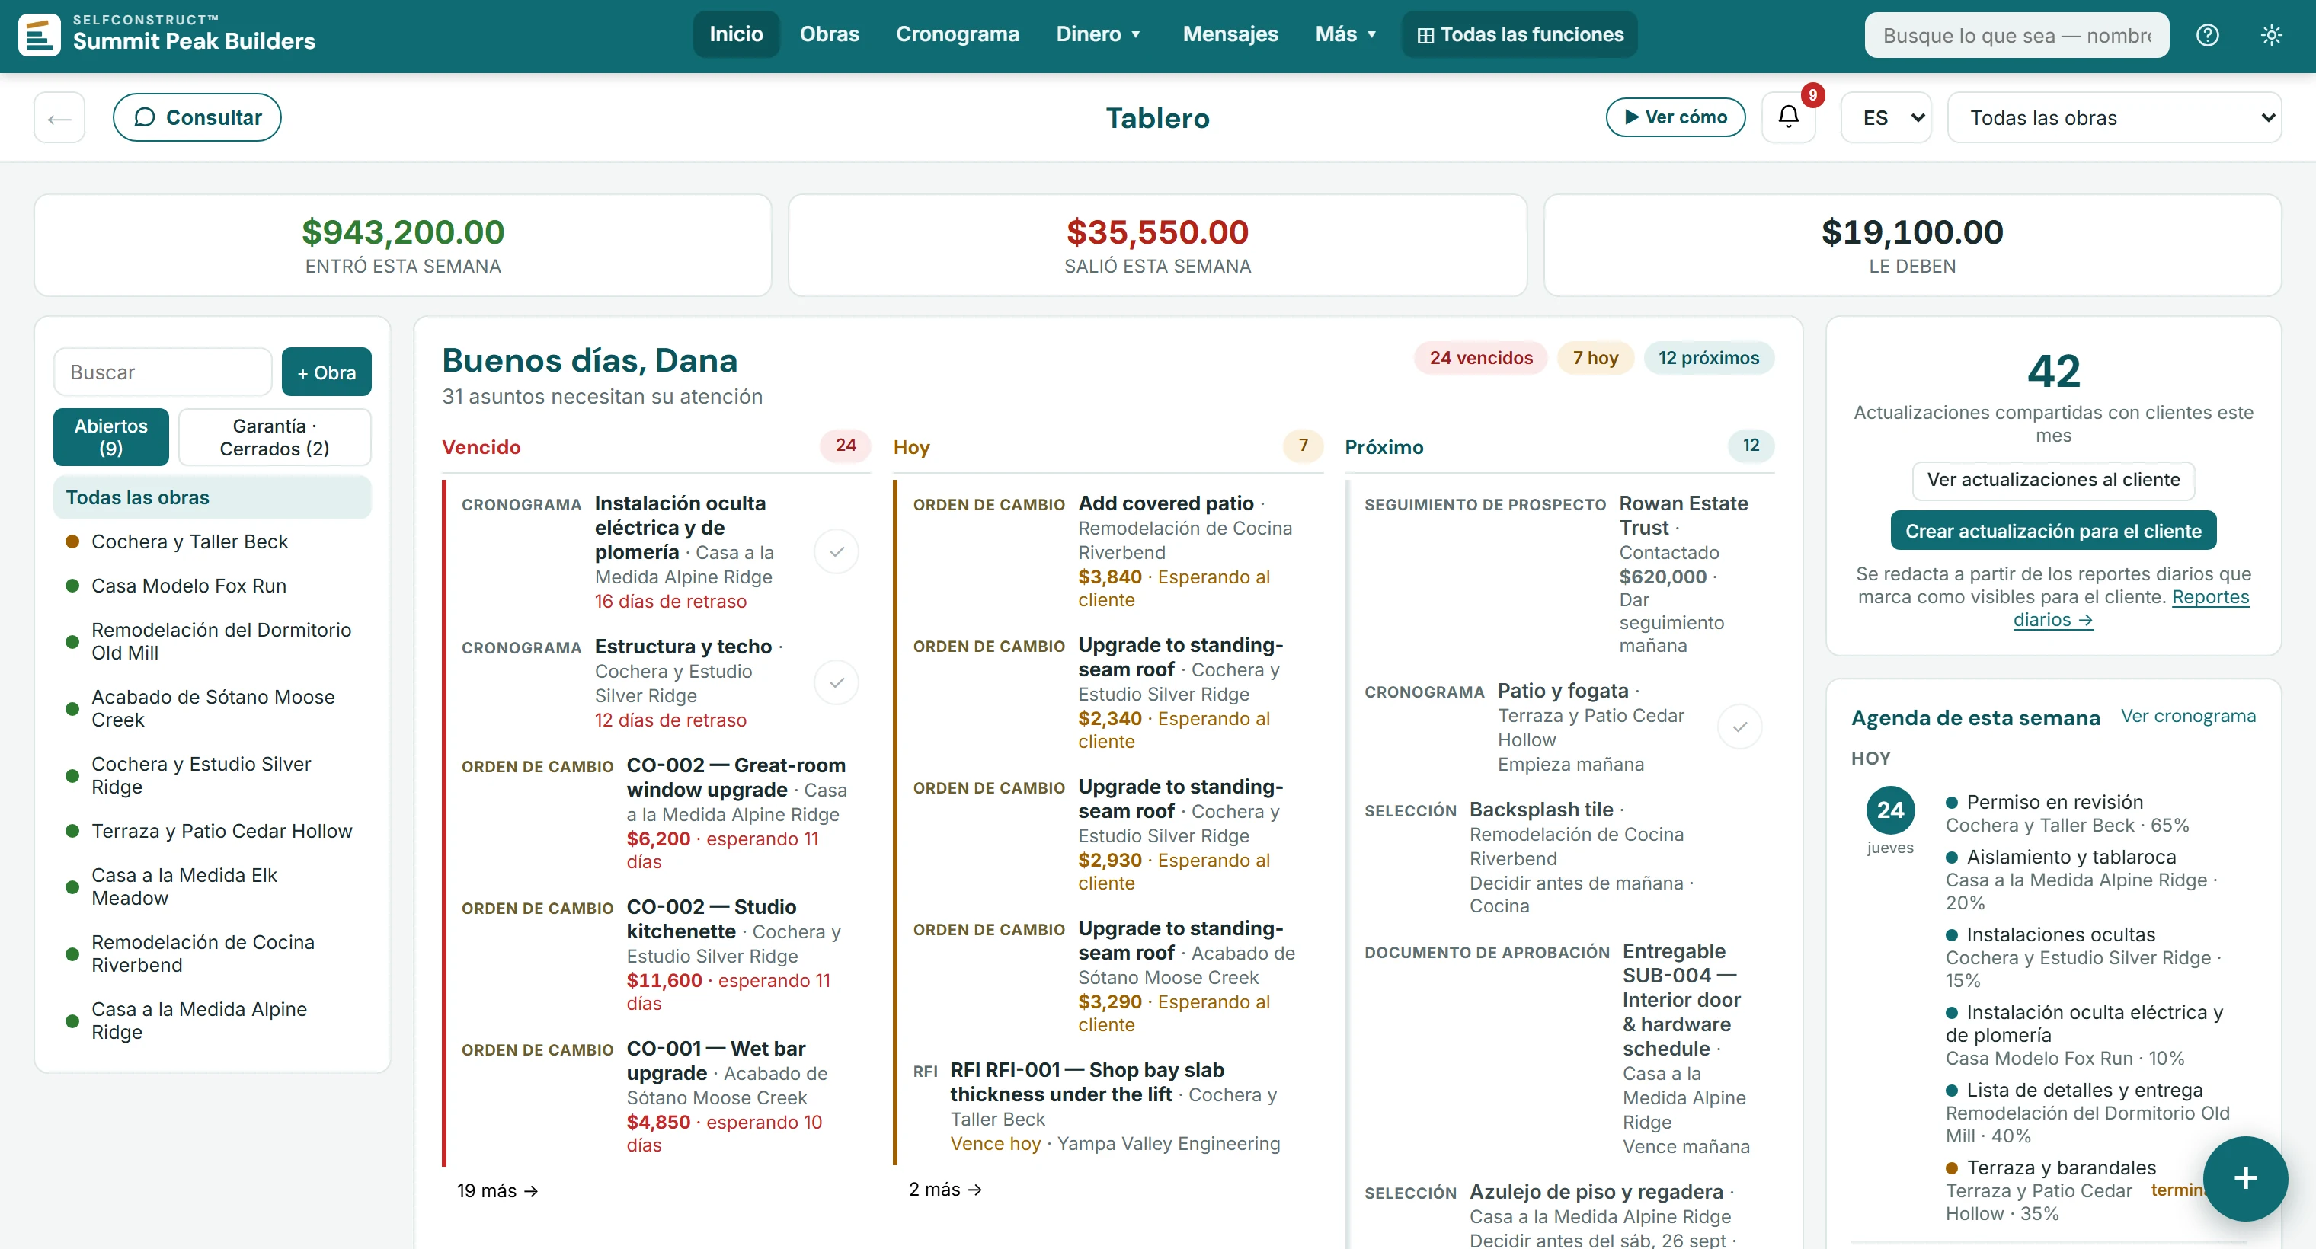Open the Obras menu item
The height and width of the screenshot is (1249, 2316).
point(829,34)
